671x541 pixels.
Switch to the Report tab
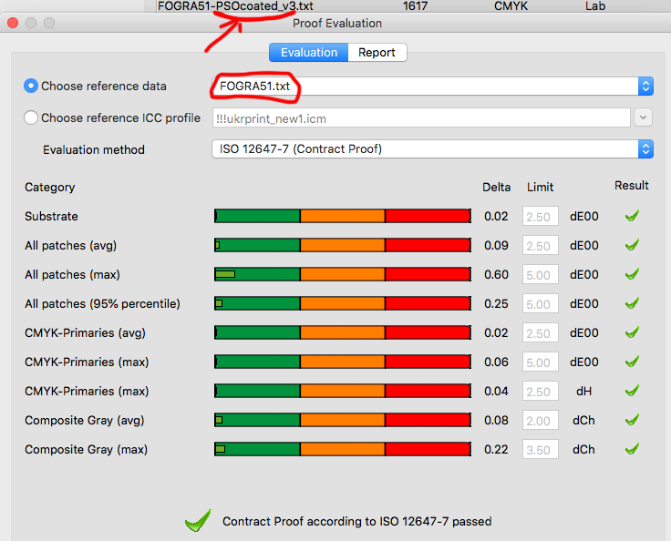coord(377,53)
